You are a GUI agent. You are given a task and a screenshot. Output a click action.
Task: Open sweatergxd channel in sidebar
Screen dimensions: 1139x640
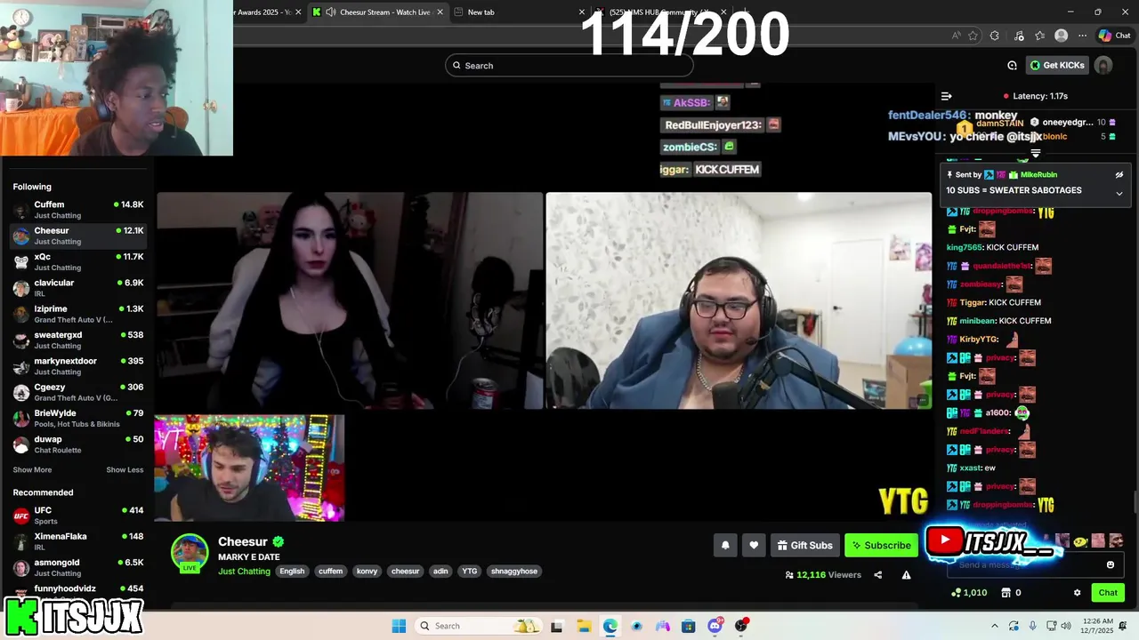click(x=78, y=340)
